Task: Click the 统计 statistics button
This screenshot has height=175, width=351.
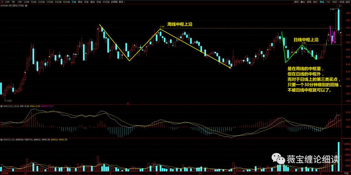Action: 316,2
